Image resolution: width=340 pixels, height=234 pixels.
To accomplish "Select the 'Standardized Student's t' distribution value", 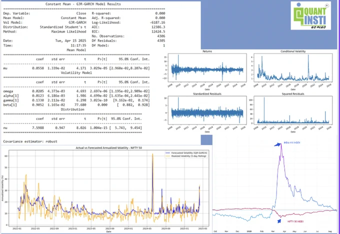I will pyautogui.click(x=63, y=27).
